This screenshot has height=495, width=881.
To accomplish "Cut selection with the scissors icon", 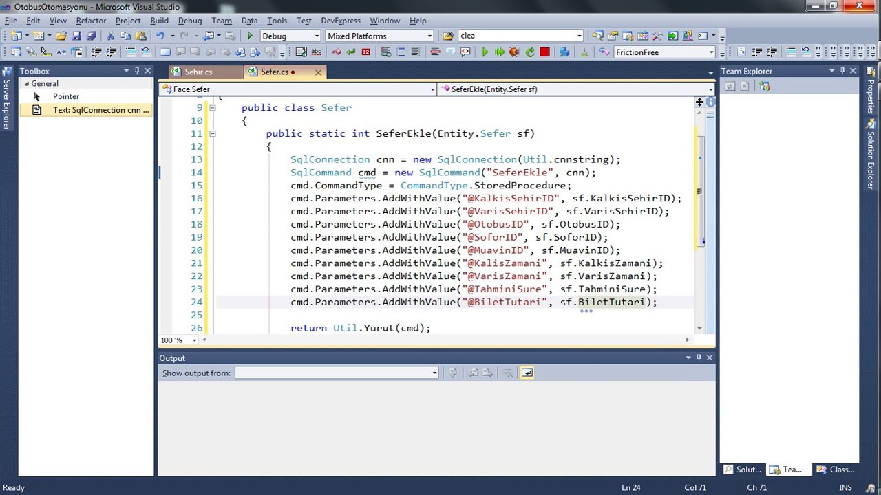I will tap(110, 36).
